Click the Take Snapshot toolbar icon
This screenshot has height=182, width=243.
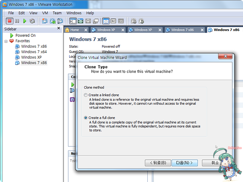pos(45,21)
